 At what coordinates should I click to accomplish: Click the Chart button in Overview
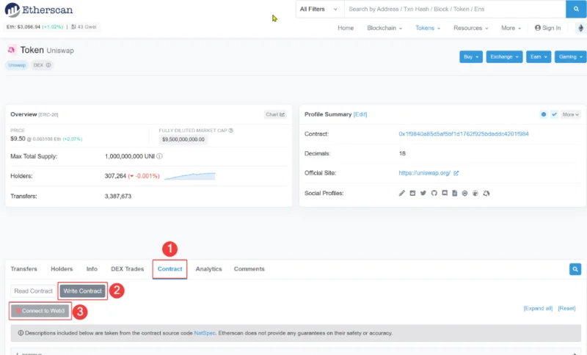point(275,114)
